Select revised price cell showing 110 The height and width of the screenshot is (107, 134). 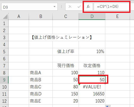point(92,73)
